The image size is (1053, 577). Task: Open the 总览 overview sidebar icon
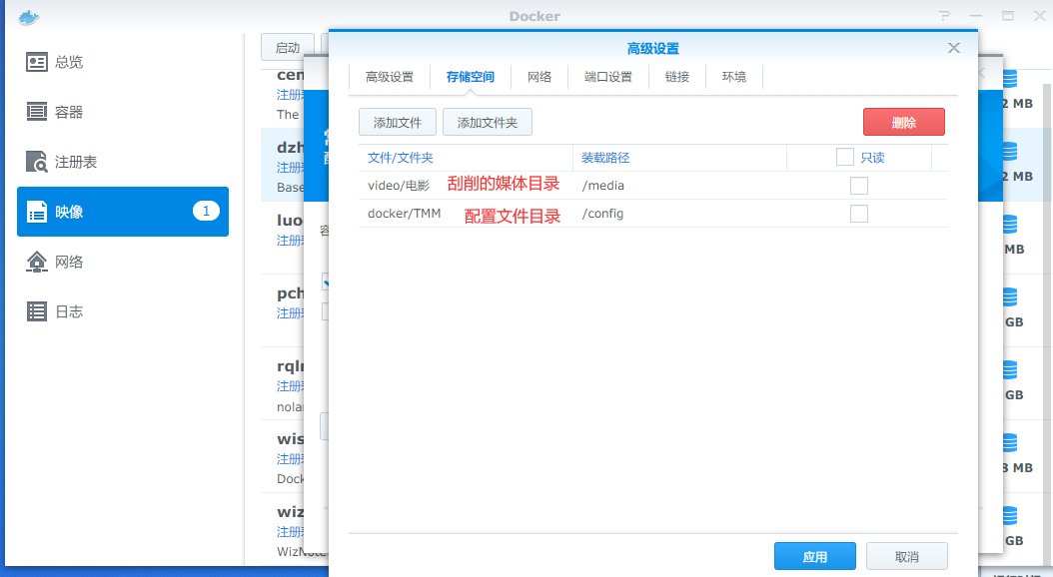[37, 62]
